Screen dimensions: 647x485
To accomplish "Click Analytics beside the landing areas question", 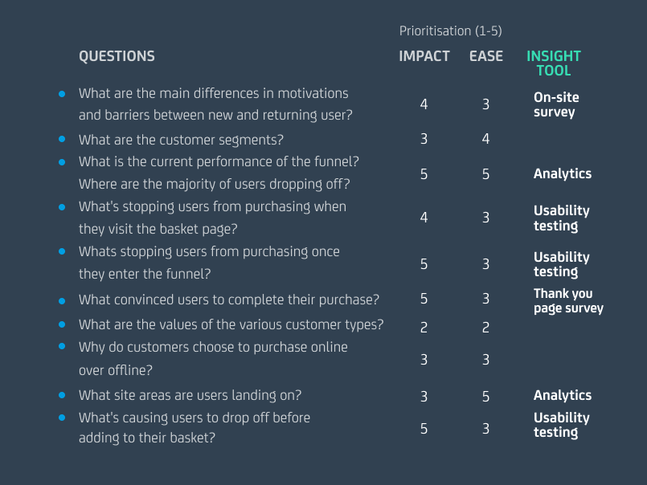I will (x=562, y=395).
